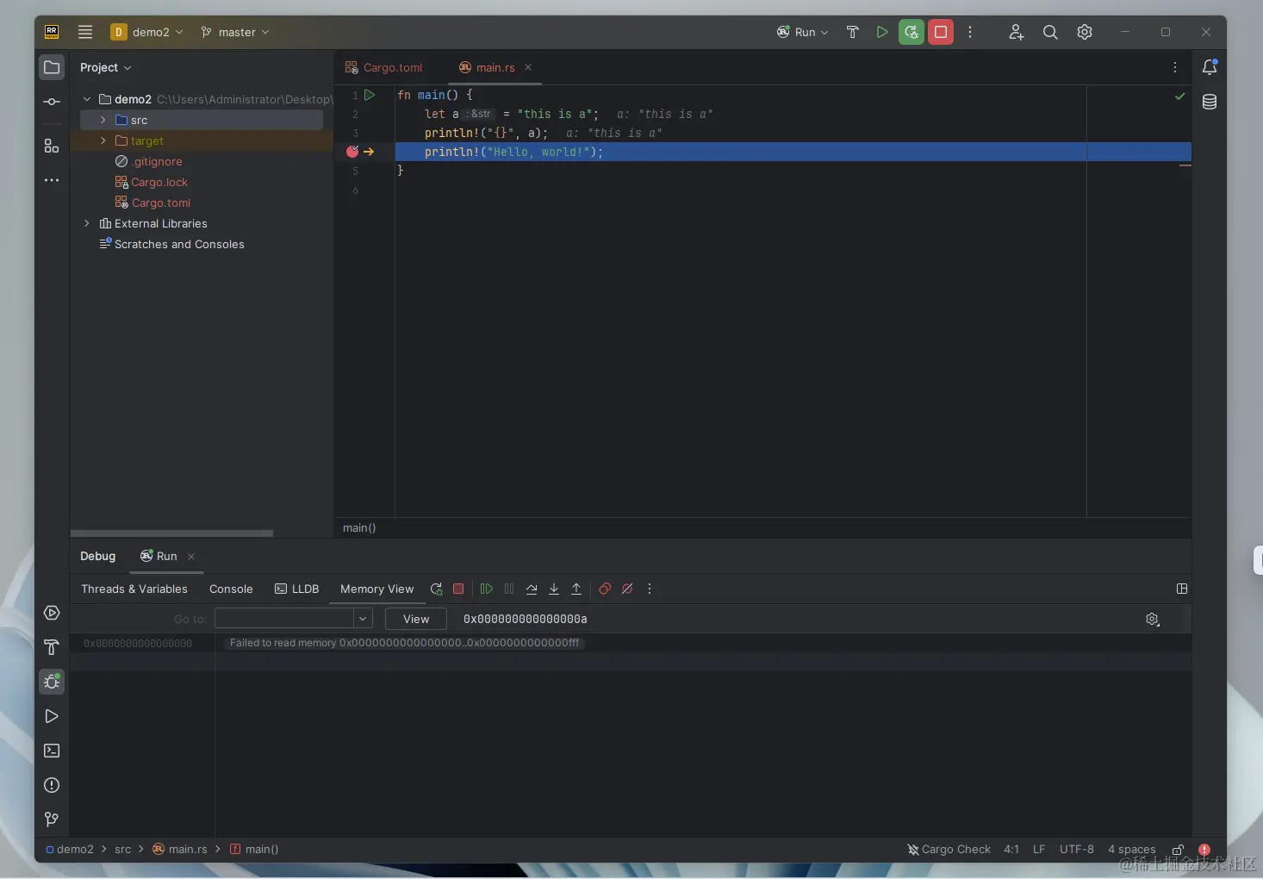Viewport: 1263px width, 879px height.
Task: Pause program in the debug toolbar
Action: click(x=509, y=589)
